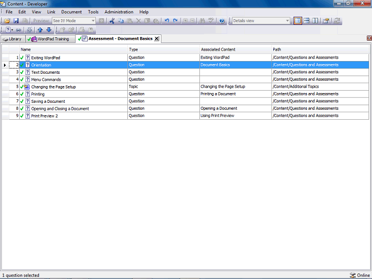Click the start preview button after mode dropdown
Viewport: 372px width, 279px height.
click(x=101, y=21)
